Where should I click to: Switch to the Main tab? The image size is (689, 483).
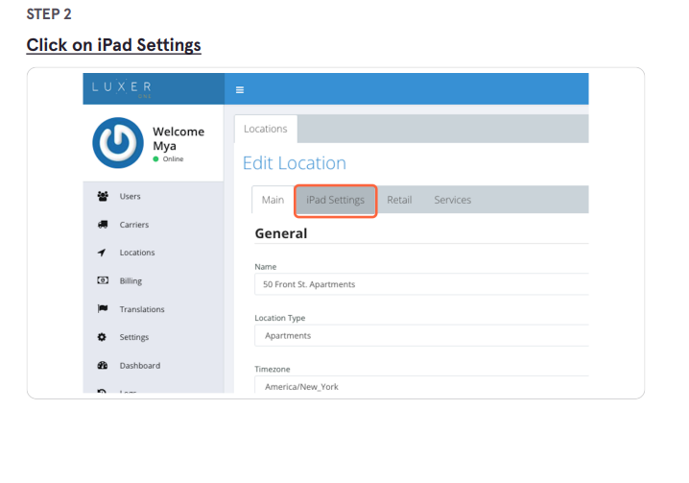coord(273,200)
